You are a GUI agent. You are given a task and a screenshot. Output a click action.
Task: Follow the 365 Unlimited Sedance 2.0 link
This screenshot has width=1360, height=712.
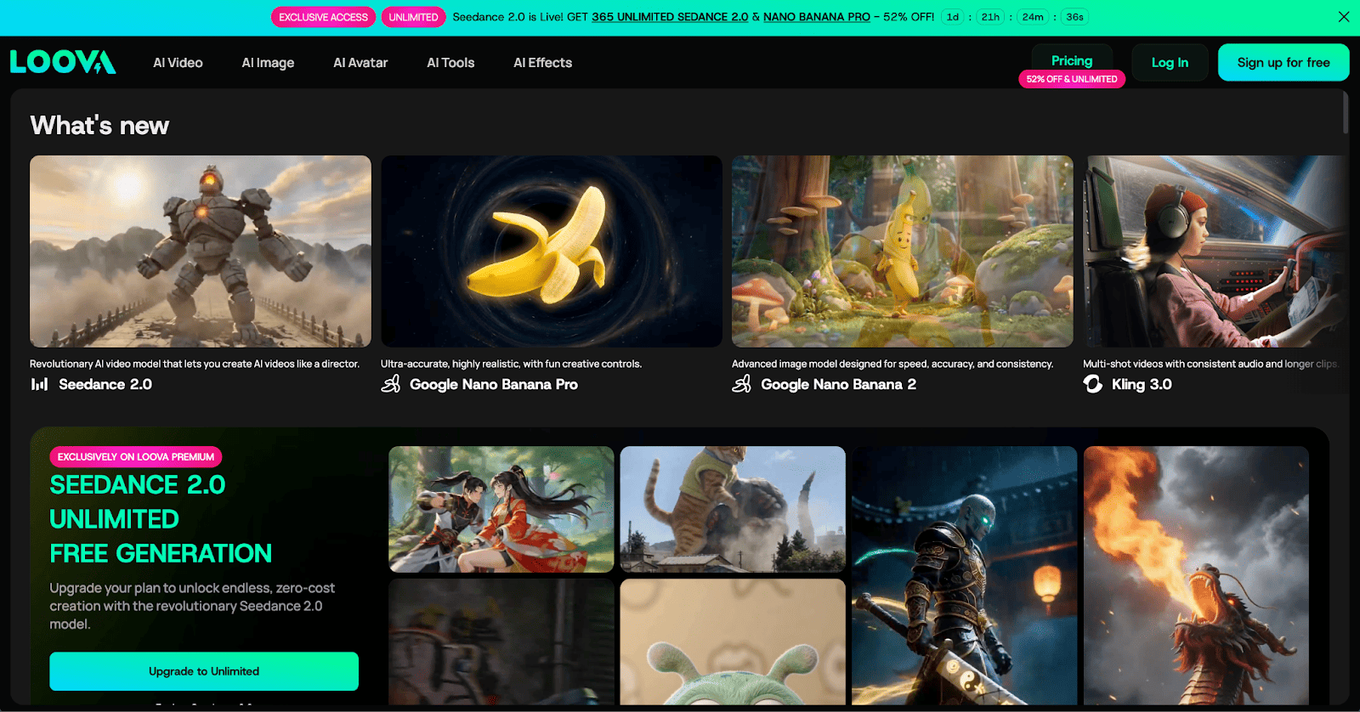670,17
